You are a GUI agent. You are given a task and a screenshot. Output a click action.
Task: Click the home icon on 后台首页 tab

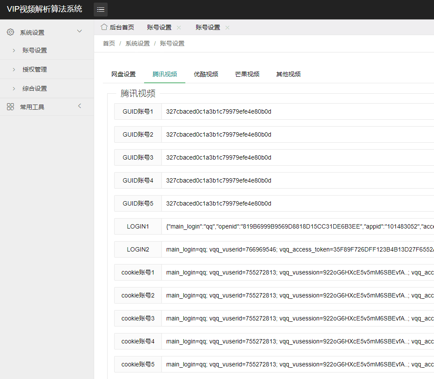point(104,27)
